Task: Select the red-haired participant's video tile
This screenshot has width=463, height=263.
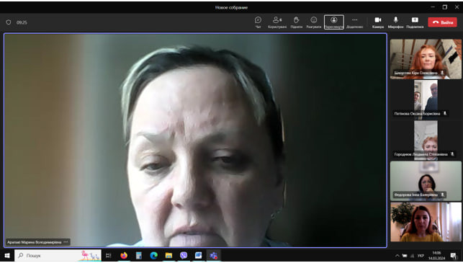Action: coord(426,59)
